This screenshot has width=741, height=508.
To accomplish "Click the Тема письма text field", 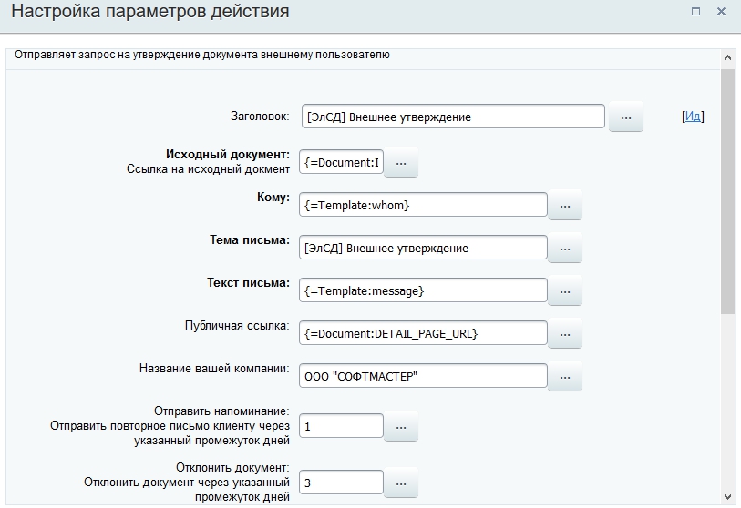I will tap(423, 248).
